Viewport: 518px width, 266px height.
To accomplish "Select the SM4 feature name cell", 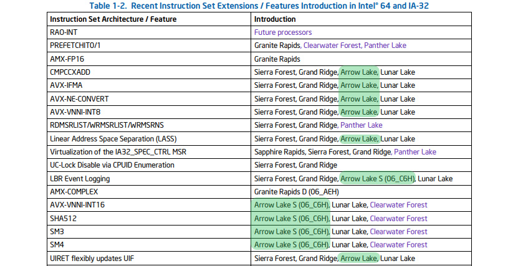I will [x=149, y=245].
